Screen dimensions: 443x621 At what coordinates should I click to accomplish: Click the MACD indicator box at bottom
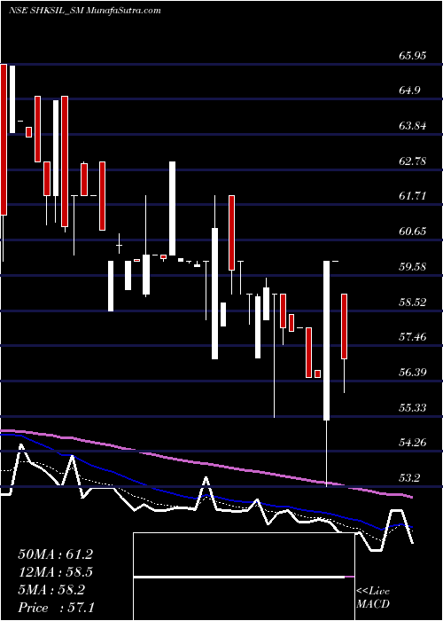[244, 577]
